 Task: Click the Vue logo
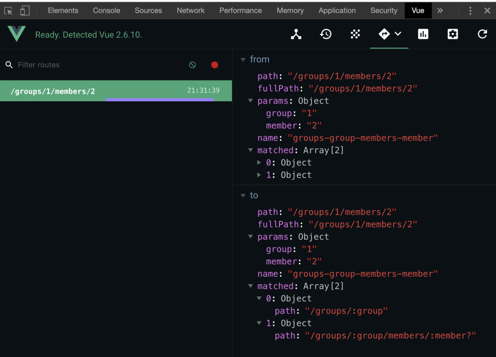pos(17,34)
